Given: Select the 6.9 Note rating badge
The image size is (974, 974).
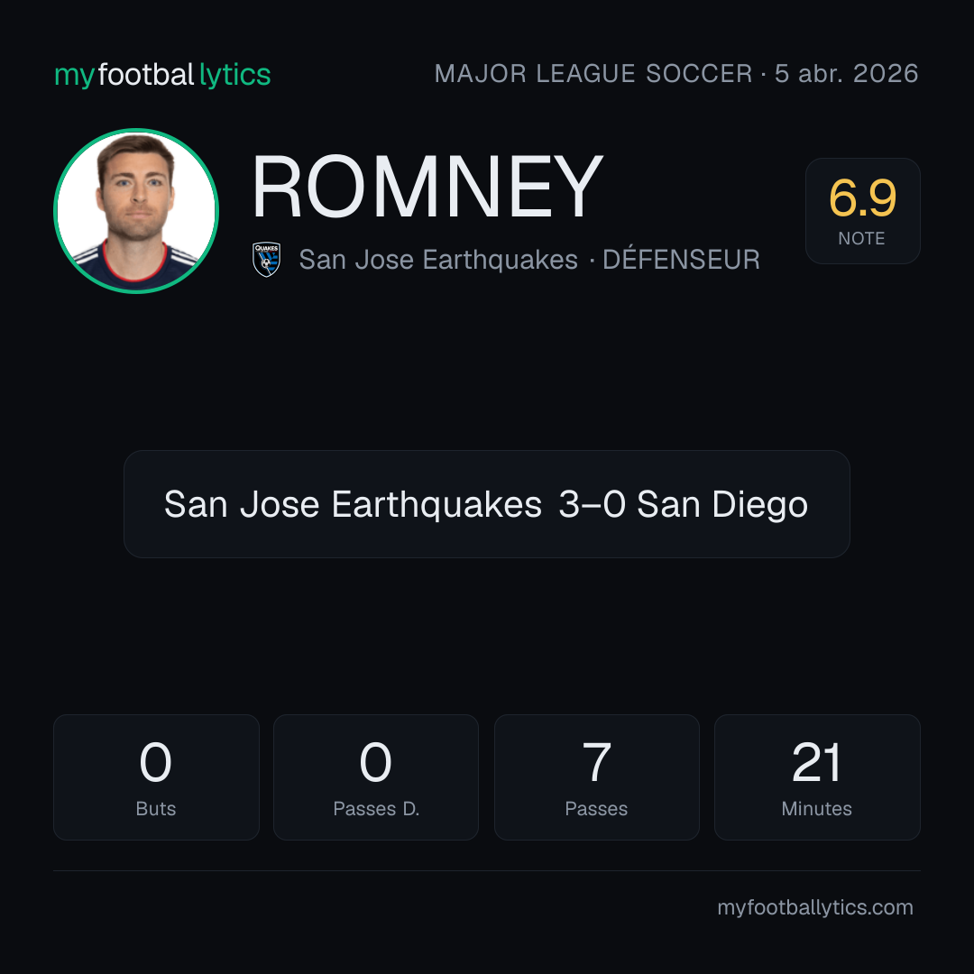Looking at the screenshot, I should (862, 210).
